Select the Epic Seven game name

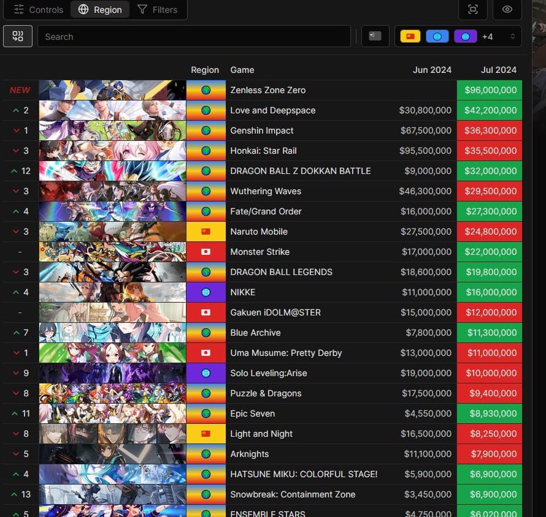tap(253, 413)
